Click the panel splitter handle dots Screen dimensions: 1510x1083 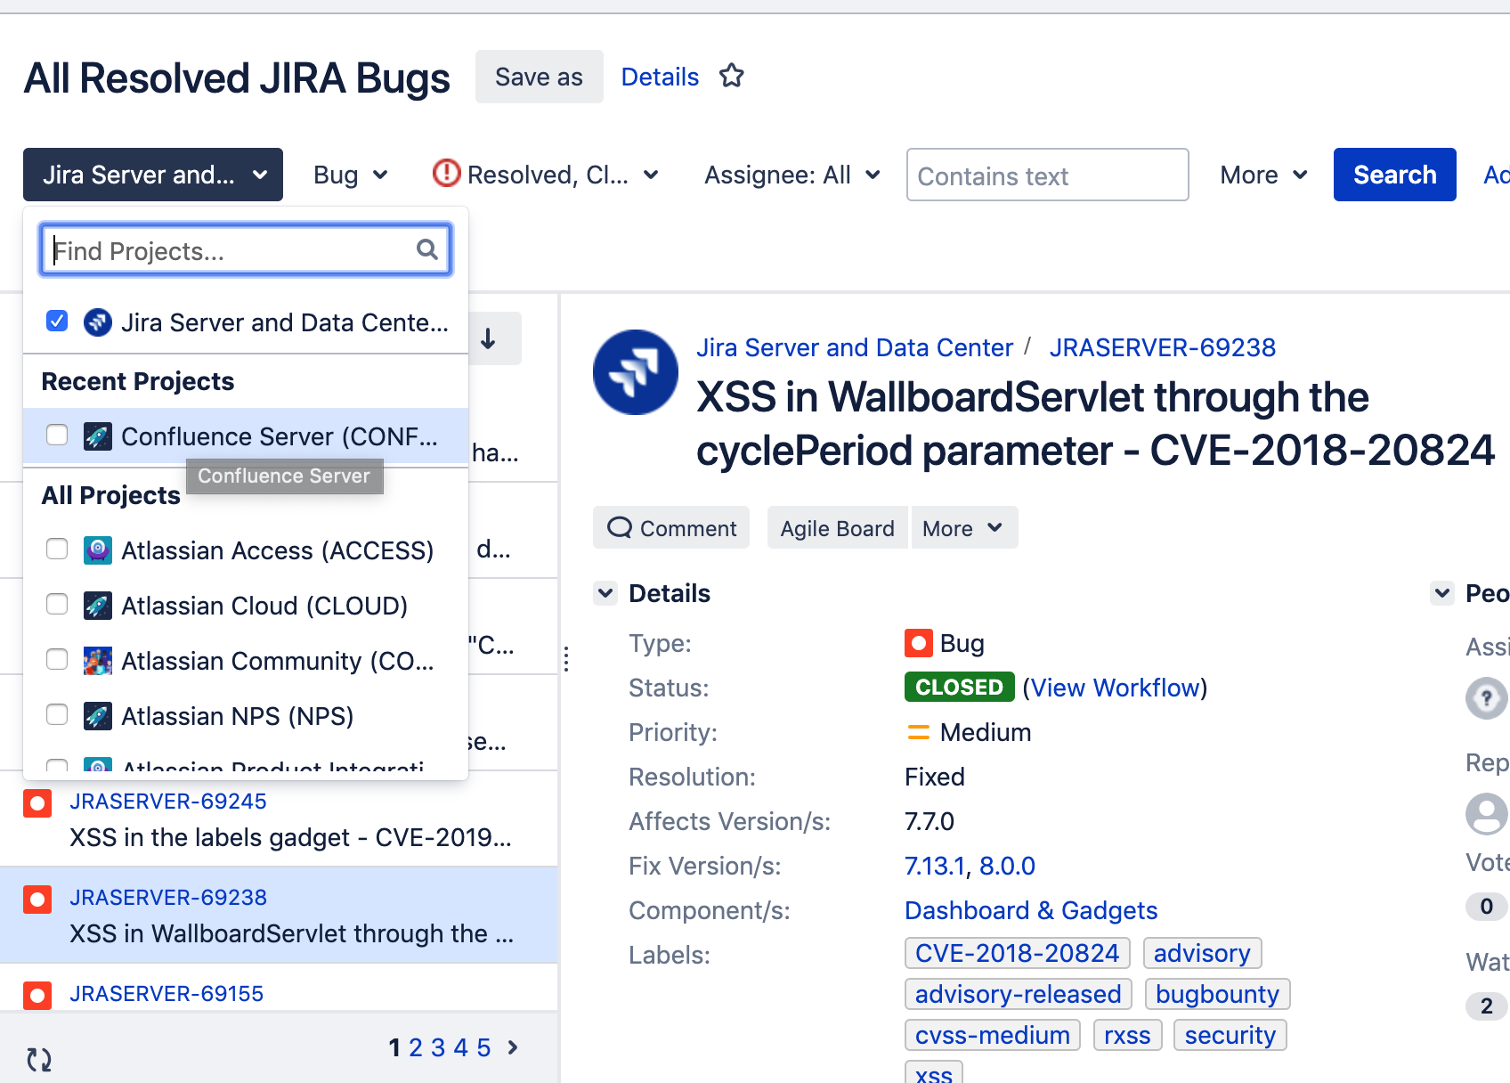pos(566,659)
